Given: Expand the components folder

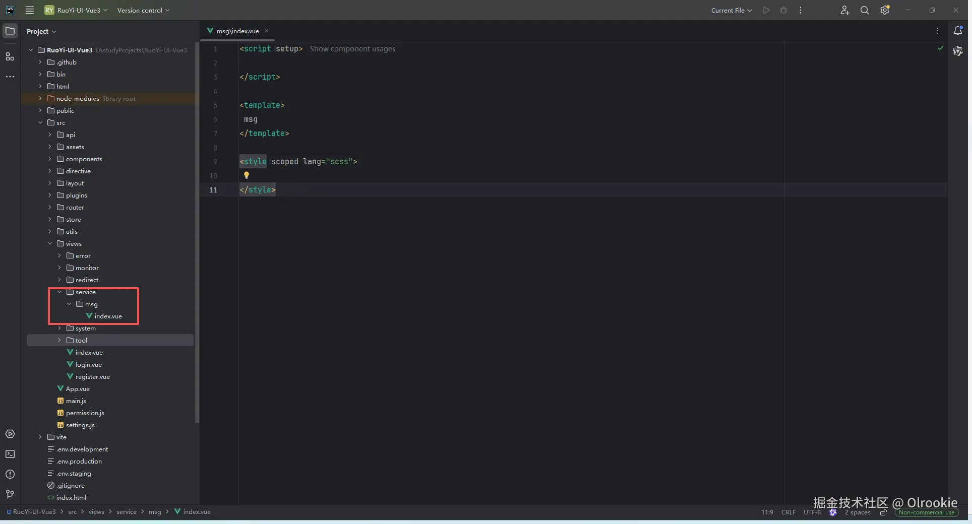Looking at the screenshot, I should 50,159.
